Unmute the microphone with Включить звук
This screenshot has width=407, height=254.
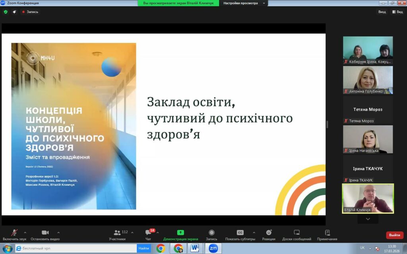point(14,233)
